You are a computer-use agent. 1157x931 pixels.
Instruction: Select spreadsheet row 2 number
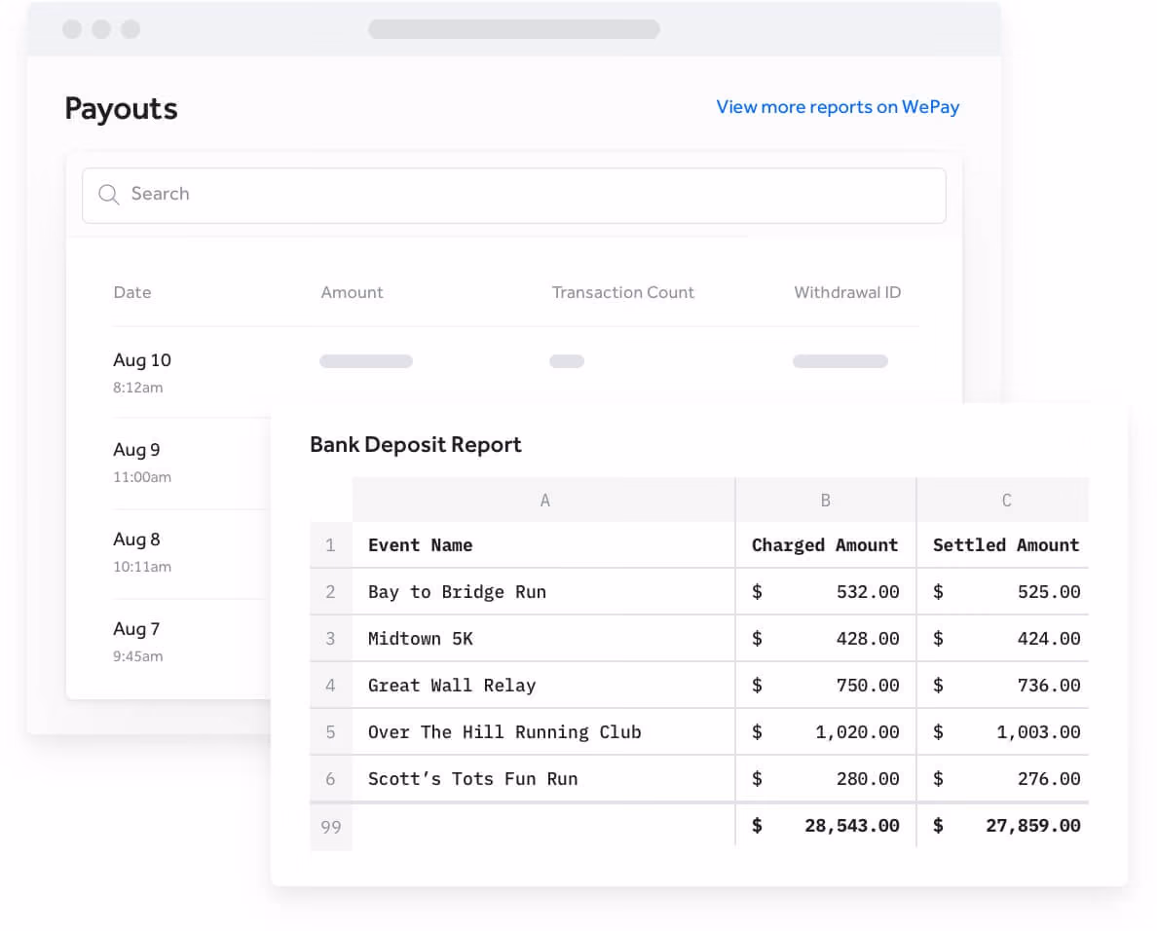click(330, 592)
